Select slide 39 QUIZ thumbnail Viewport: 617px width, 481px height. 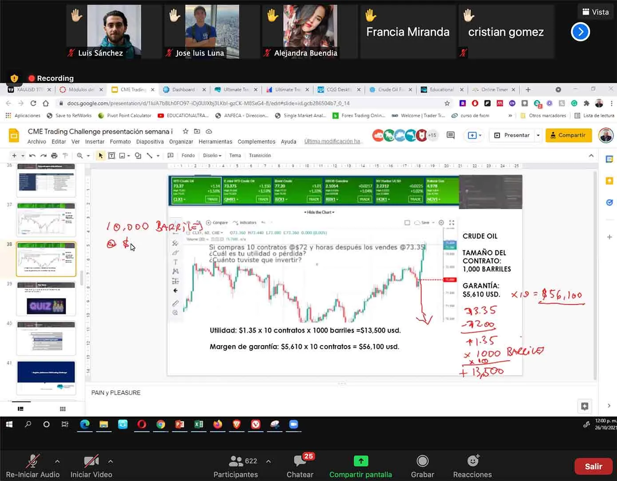click(x=46, y=298)
